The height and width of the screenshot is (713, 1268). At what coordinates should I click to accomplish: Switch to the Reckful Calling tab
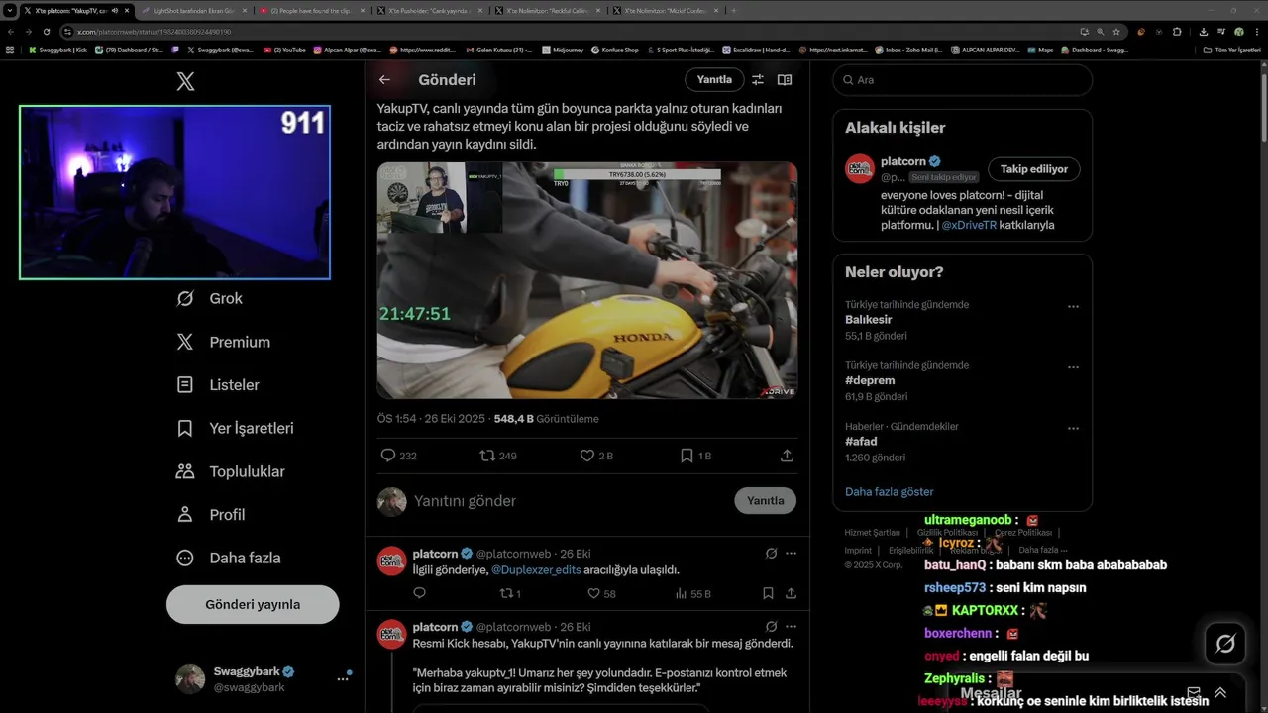547,10
